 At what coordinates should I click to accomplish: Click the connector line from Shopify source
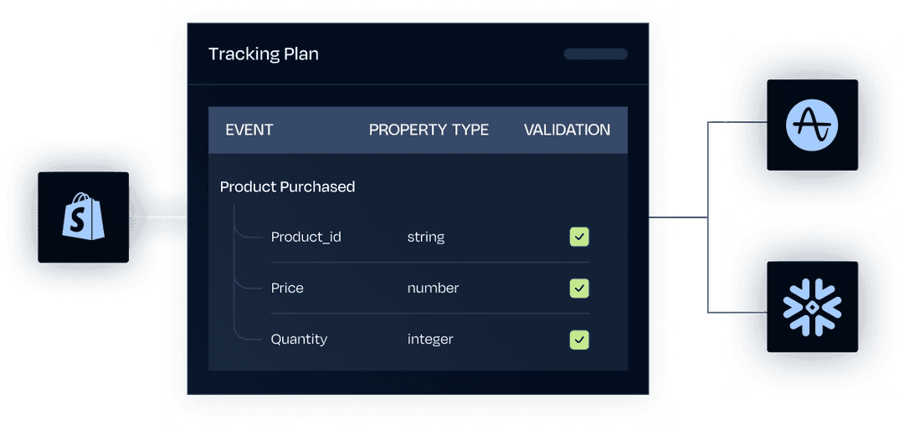(x=158, y=217)
